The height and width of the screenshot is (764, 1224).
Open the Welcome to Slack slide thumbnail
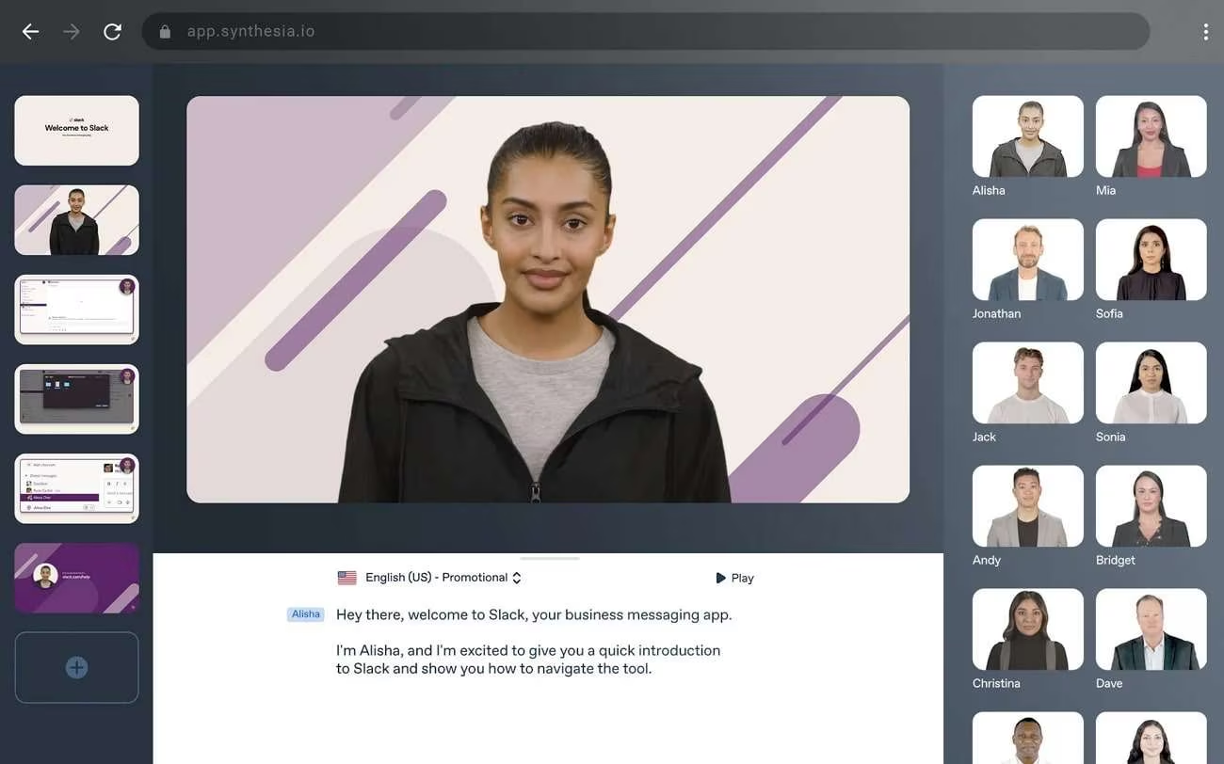click(x=76, y=130)
